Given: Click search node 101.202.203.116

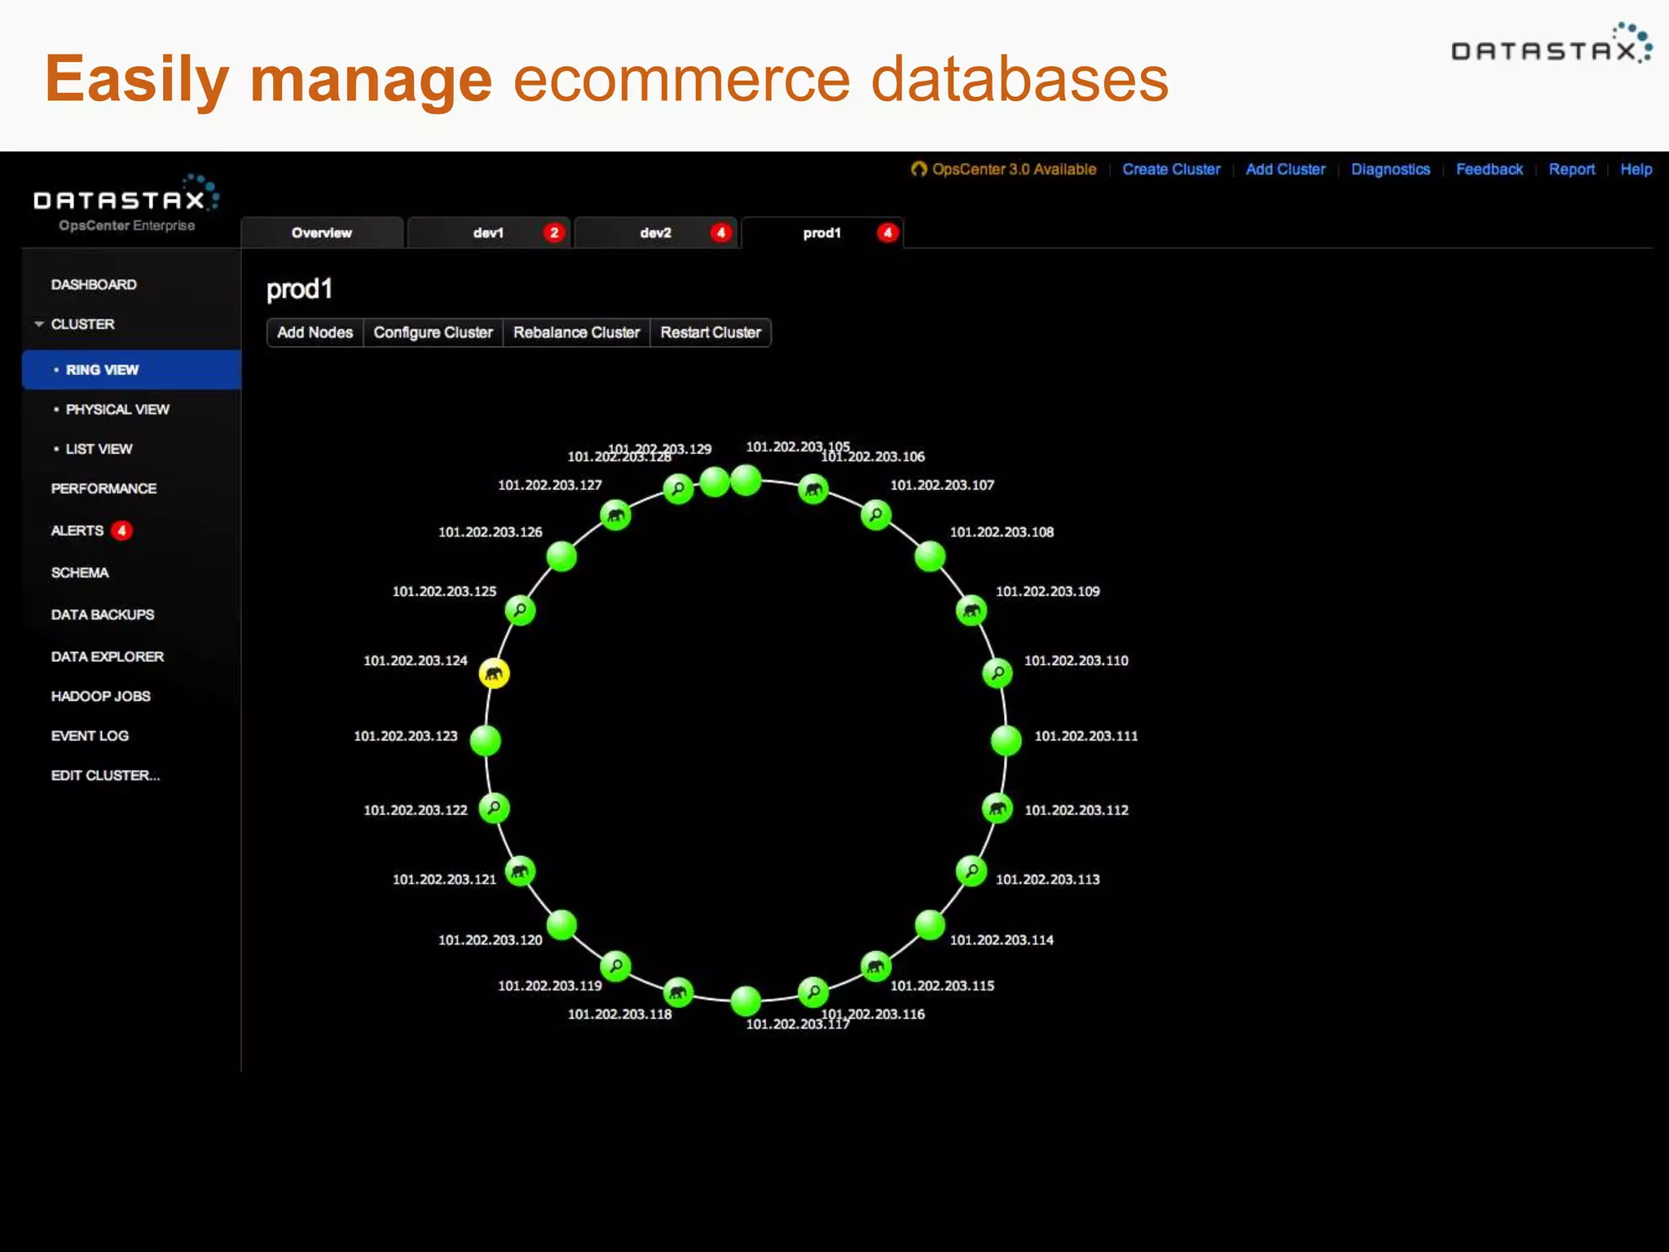Looking at the screenshot, I should (813, 992).
